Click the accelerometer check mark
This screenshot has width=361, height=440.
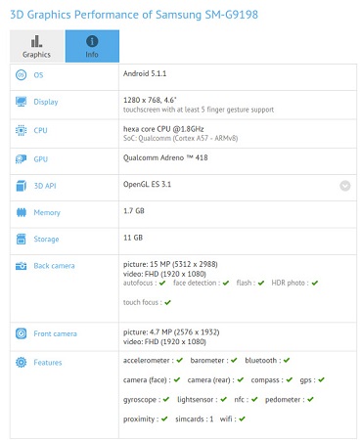click(x=180, y=360)
